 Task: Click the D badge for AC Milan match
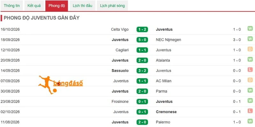point(250,80)
